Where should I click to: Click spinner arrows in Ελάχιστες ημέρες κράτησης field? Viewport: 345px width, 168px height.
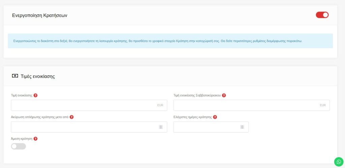242,127
